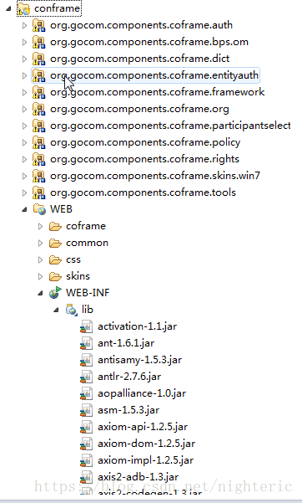Click jar icon of axis2-adb-1.3.jar

[x=87, y=477]
